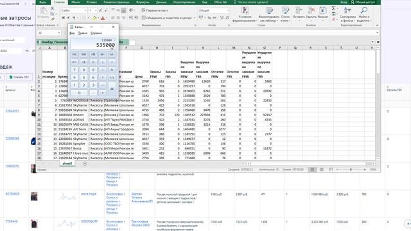This screenshot has height=231, width=411.
Task: Open Стили ячеек gallery
Action: point(285,14)
